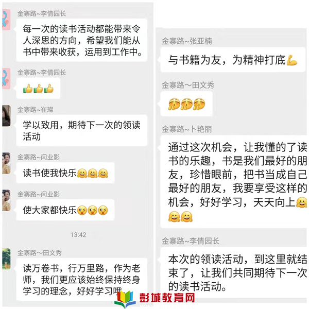The width and height of the screenshot is (309, 309).
Task: Click winking tongue emojis after 使大家都快乐
Action: pos(92,210)
